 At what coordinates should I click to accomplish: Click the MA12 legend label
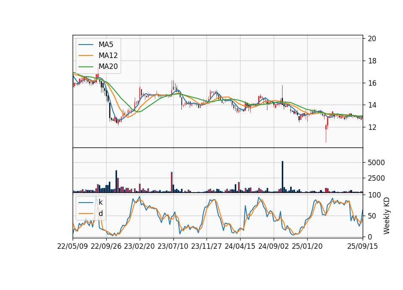pos(108,55)
